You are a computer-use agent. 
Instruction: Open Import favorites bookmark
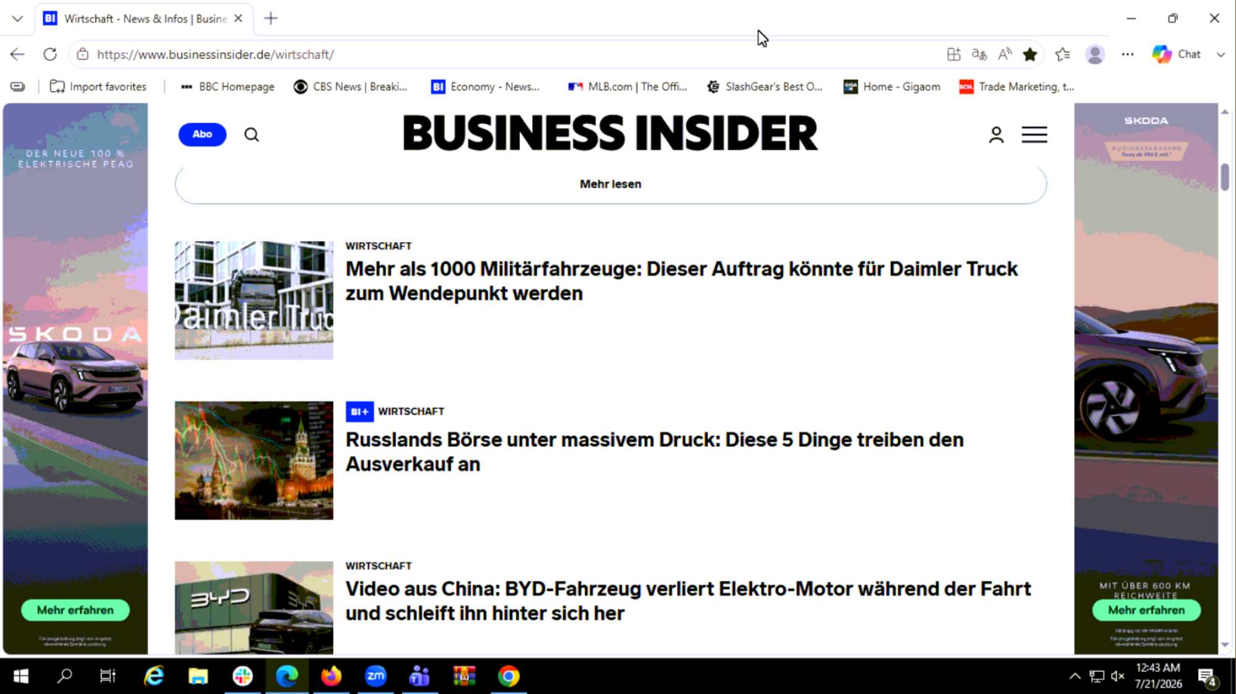(98, 87)
